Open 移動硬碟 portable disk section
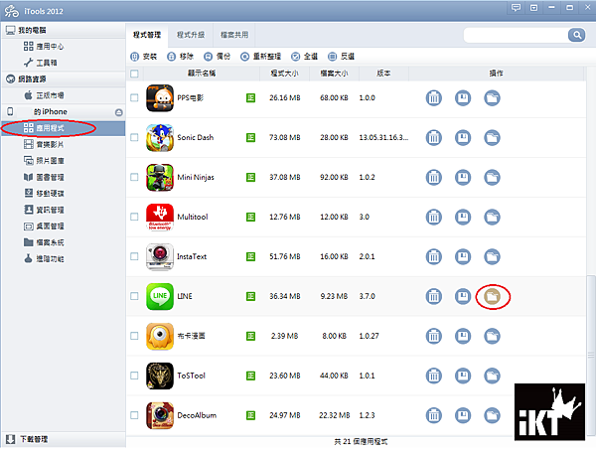The height and width of the screenshot is (454, 596). (44, 194)
